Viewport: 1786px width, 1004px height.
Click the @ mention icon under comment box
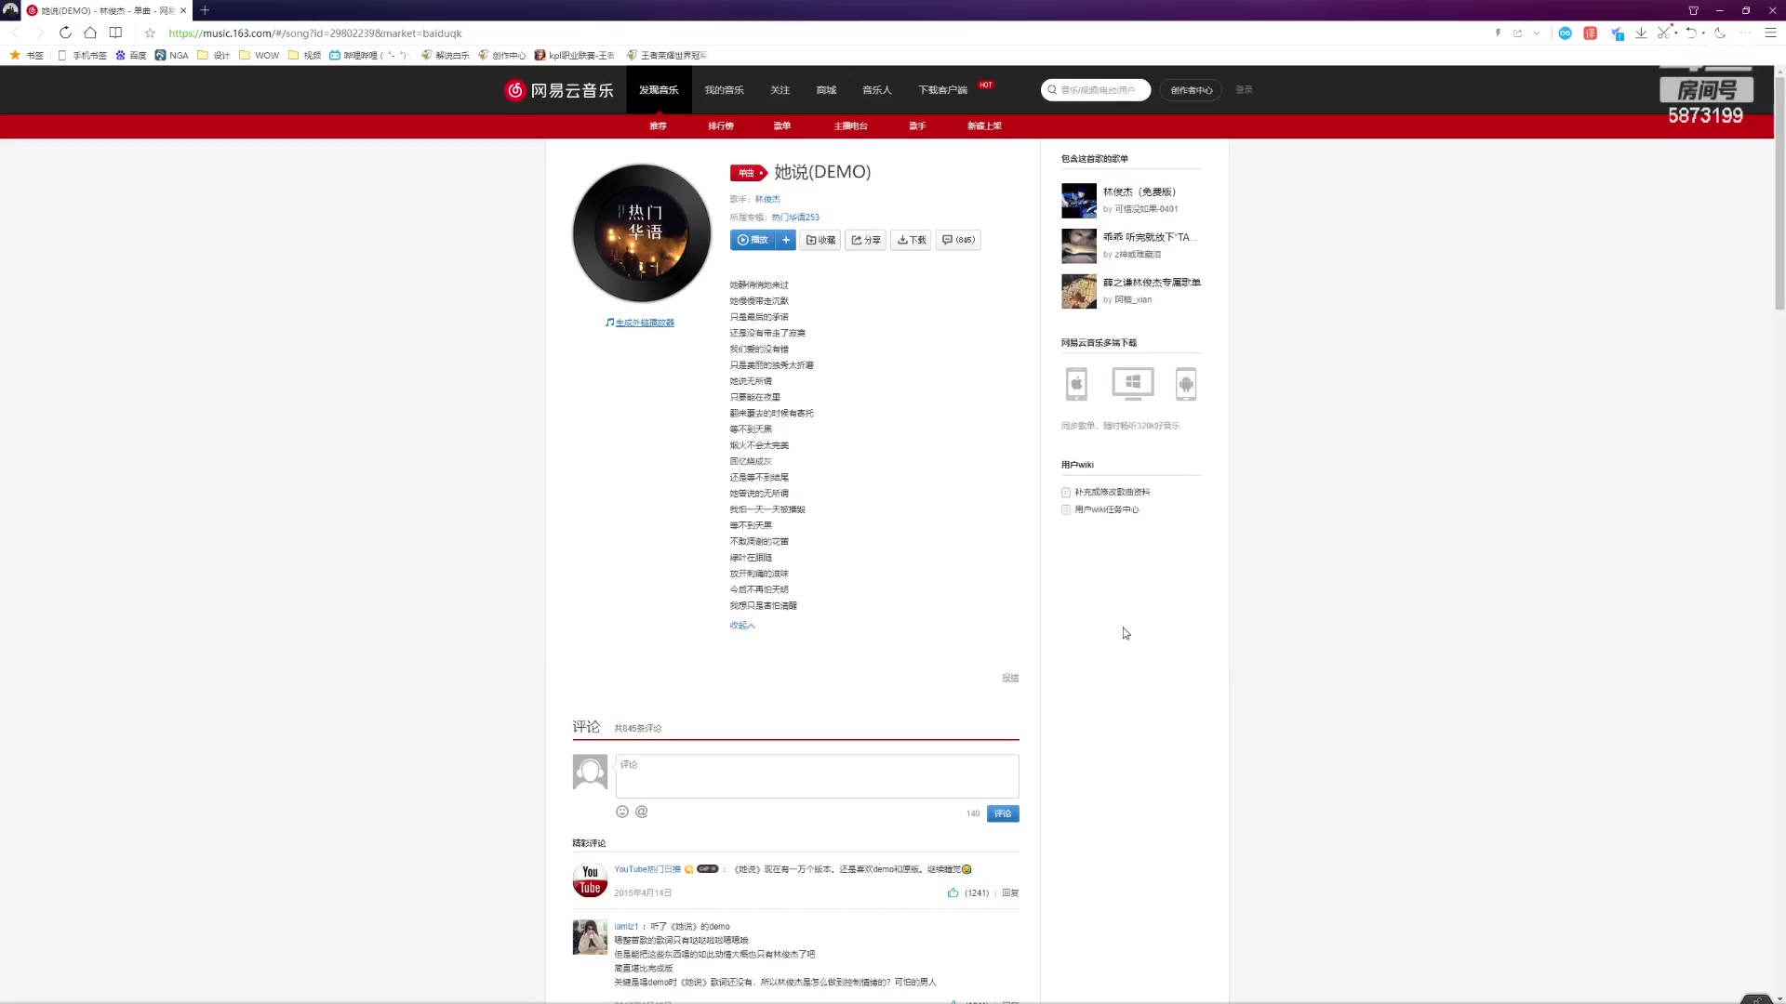click(x=642, y=812)
